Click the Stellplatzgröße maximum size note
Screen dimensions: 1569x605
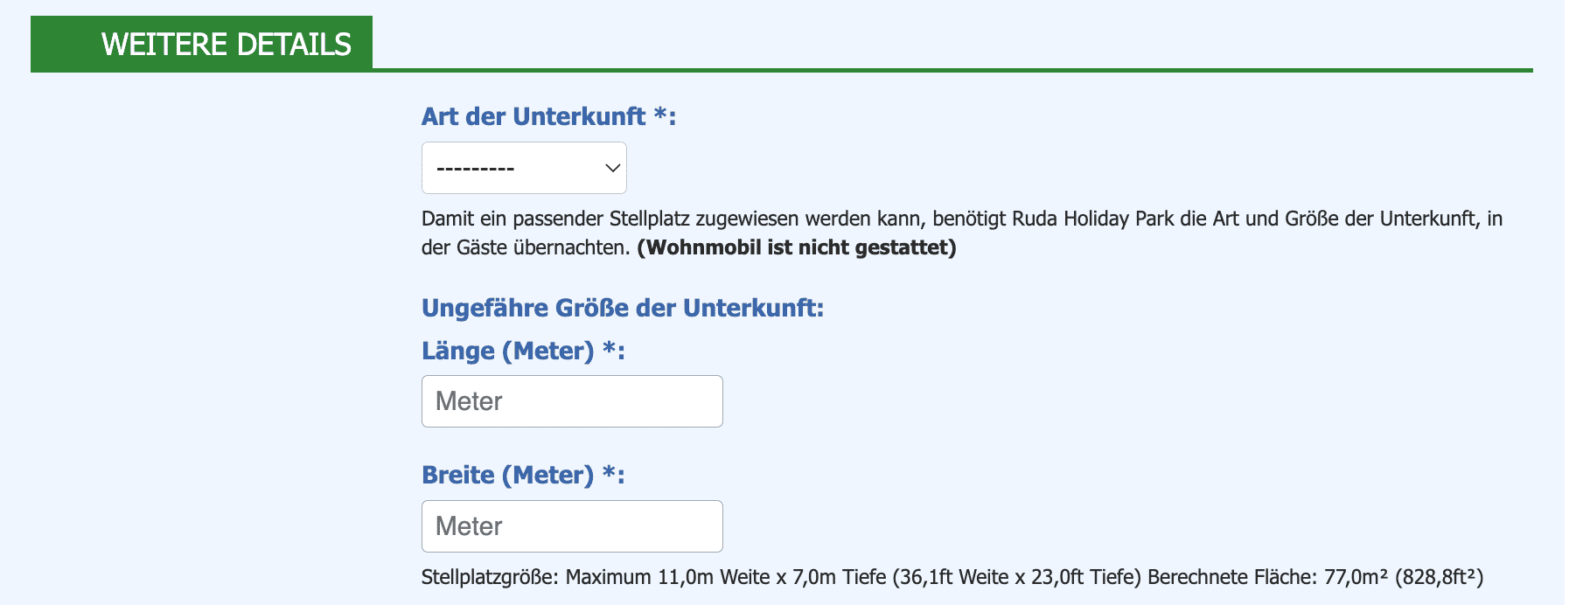click(x=952, y=577)
